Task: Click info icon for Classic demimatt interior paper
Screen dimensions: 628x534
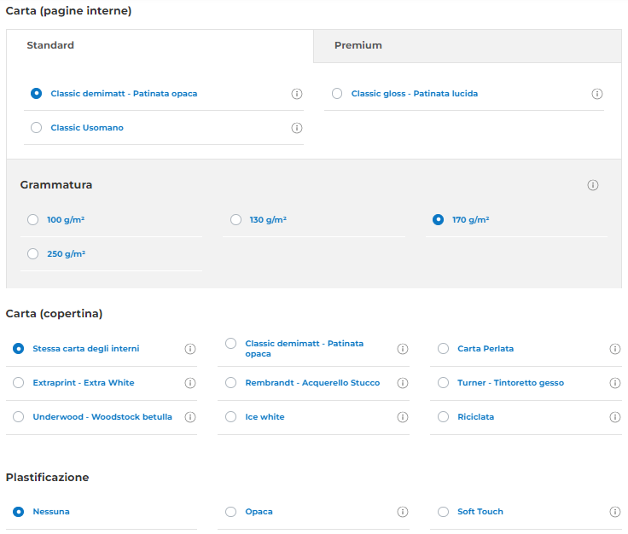Action: (x=297, y=94)
